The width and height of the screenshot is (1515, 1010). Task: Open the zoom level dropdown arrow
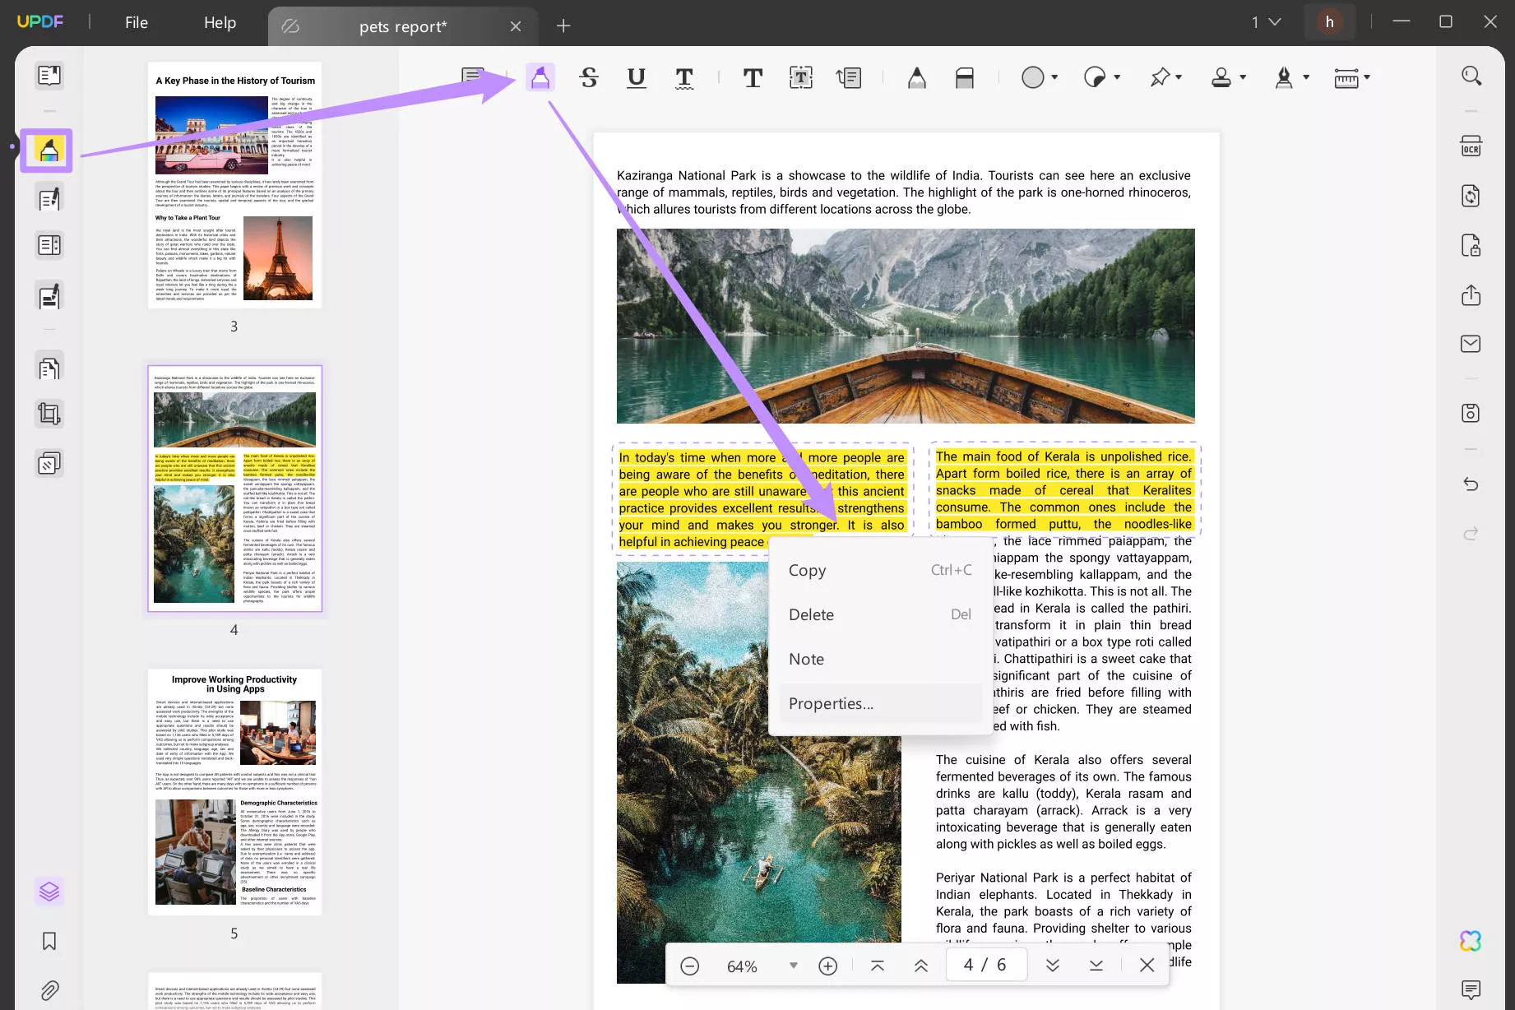[794, 966]
